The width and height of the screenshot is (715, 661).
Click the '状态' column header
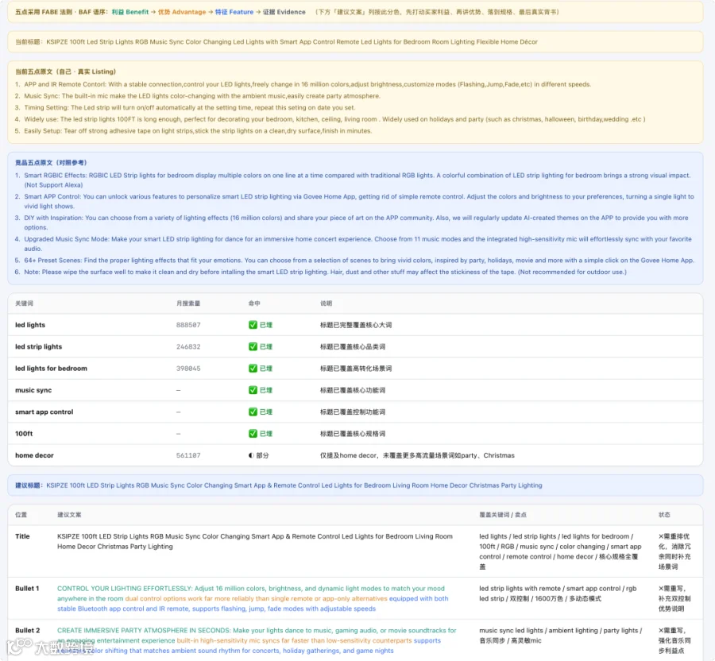(664, 515)
